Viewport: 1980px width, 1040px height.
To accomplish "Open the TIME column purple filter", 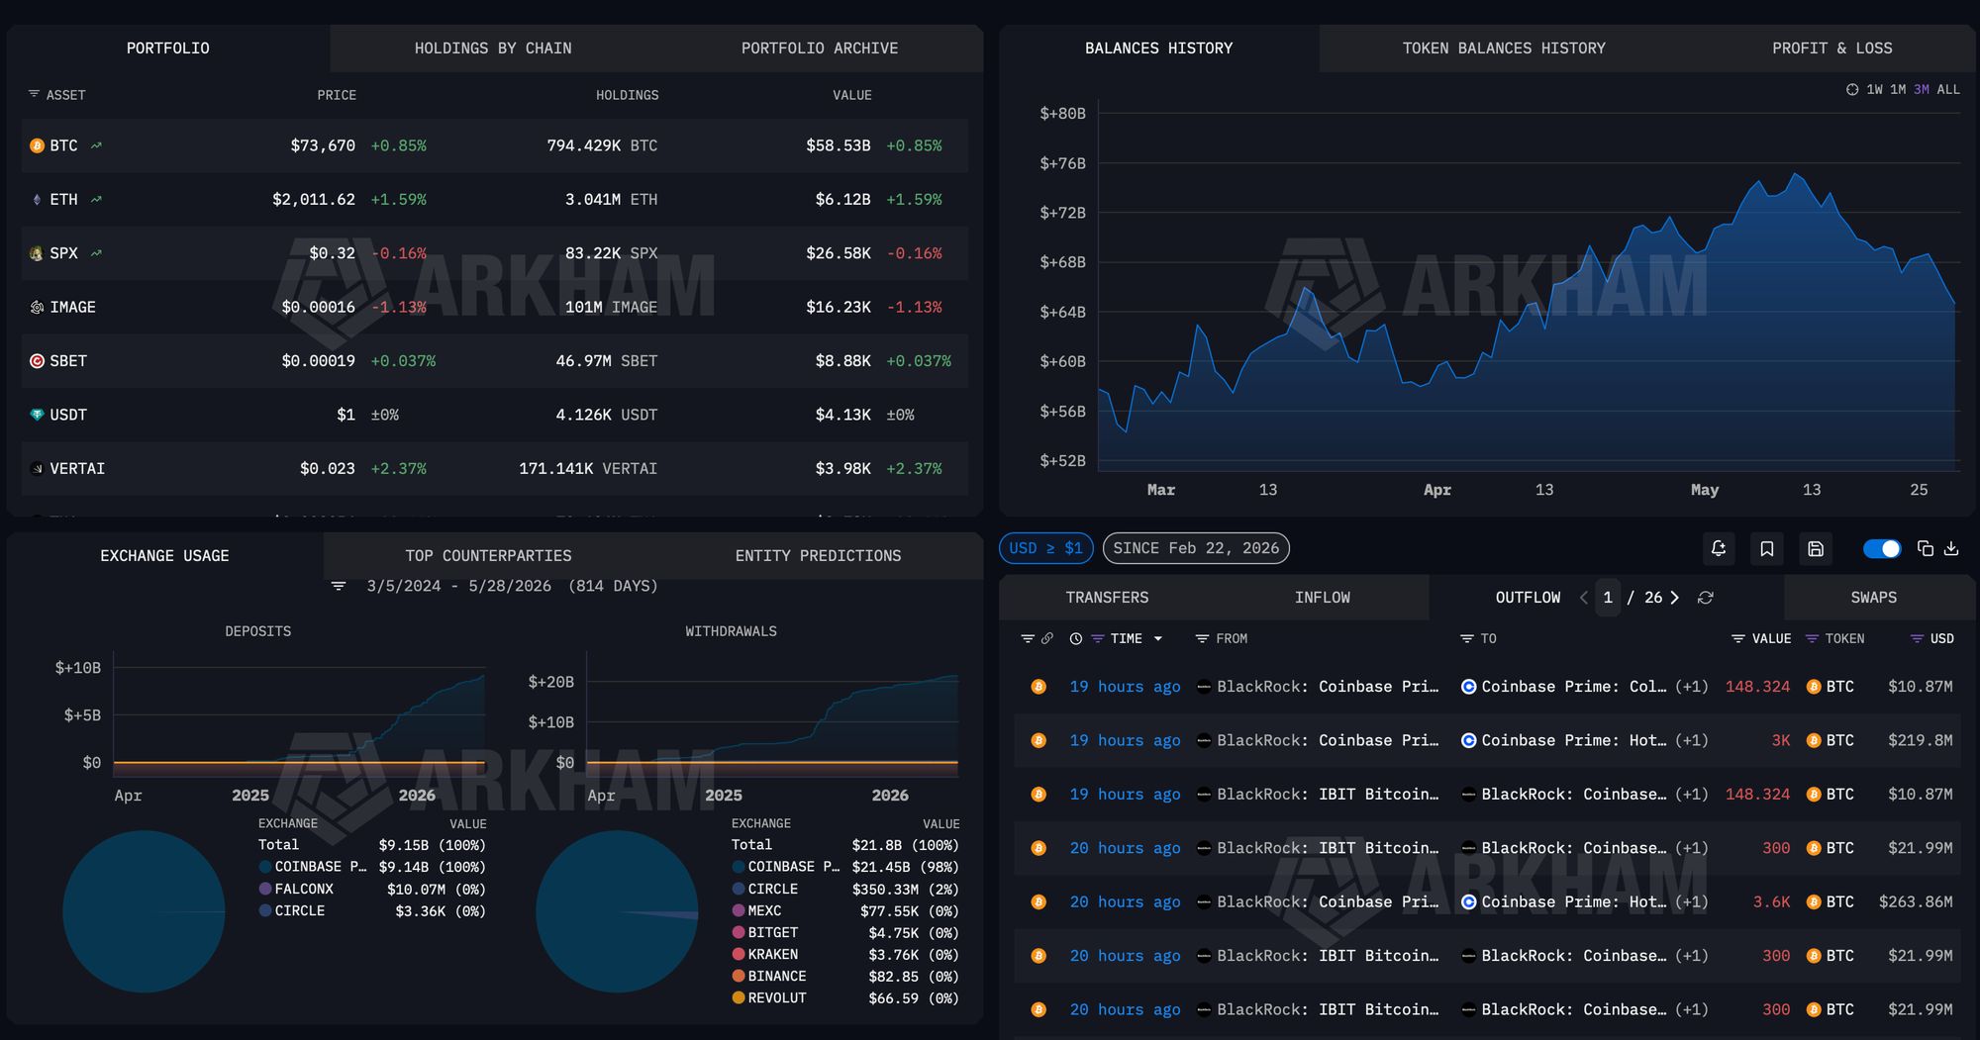I will (x=1097, y=639).
